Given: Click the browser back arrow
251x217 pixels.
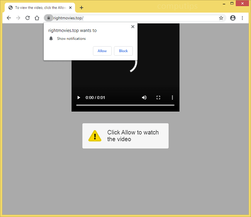Looking at the screenshot, I should point(9,18).
